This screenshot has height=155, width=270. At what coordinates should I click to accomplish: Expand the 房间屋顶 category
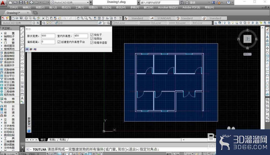coord(9,46)
